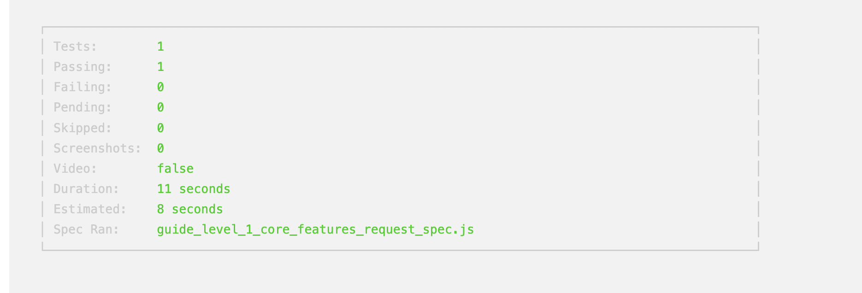
Task: Click the 'Failing:' label
Action: point(83,87)
